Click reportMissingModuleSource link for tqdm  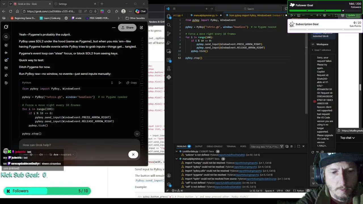pos(261,179)
